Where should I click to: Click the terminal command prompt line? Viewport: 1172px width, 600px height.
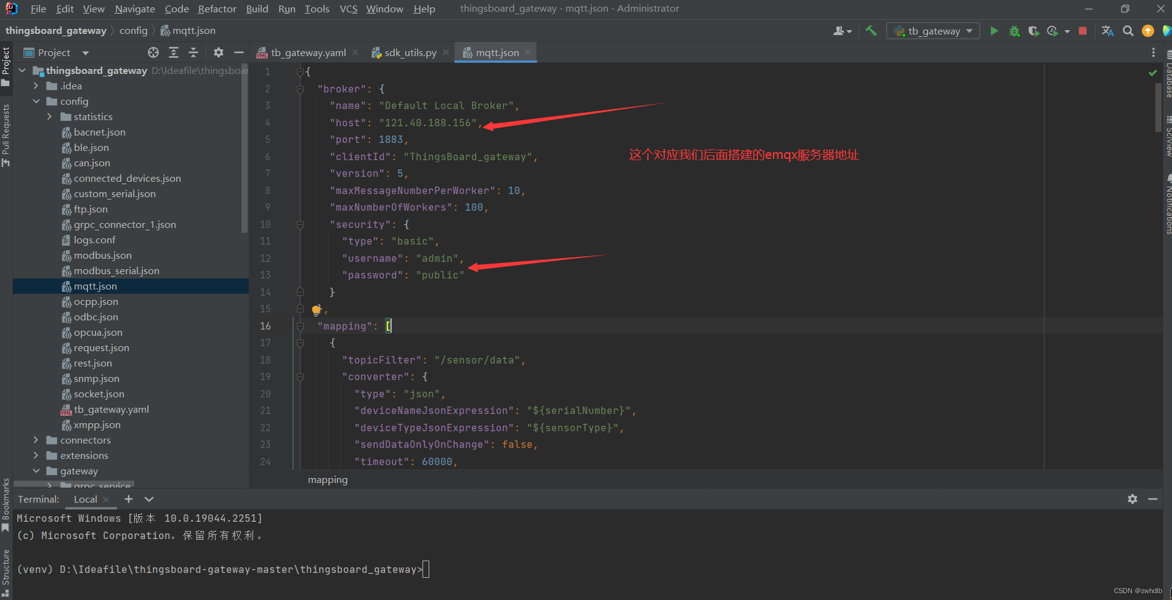tap(222, 569)
